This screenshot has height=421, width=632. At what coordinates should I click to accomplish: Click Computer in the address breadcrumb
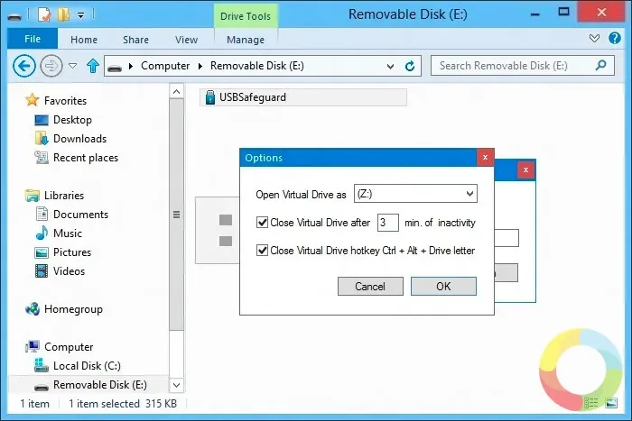165,66
